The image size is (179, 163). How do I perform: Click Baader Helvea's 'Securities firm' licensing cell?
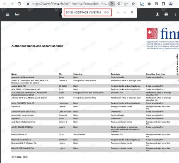coord(79,135)
